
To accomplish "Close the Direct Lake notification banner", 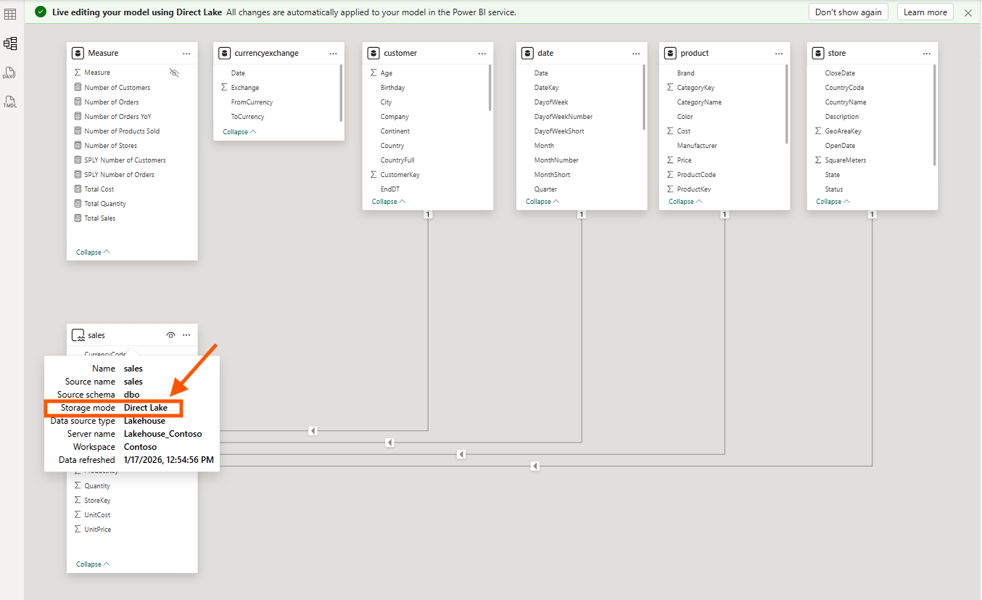I will (968, 12).
